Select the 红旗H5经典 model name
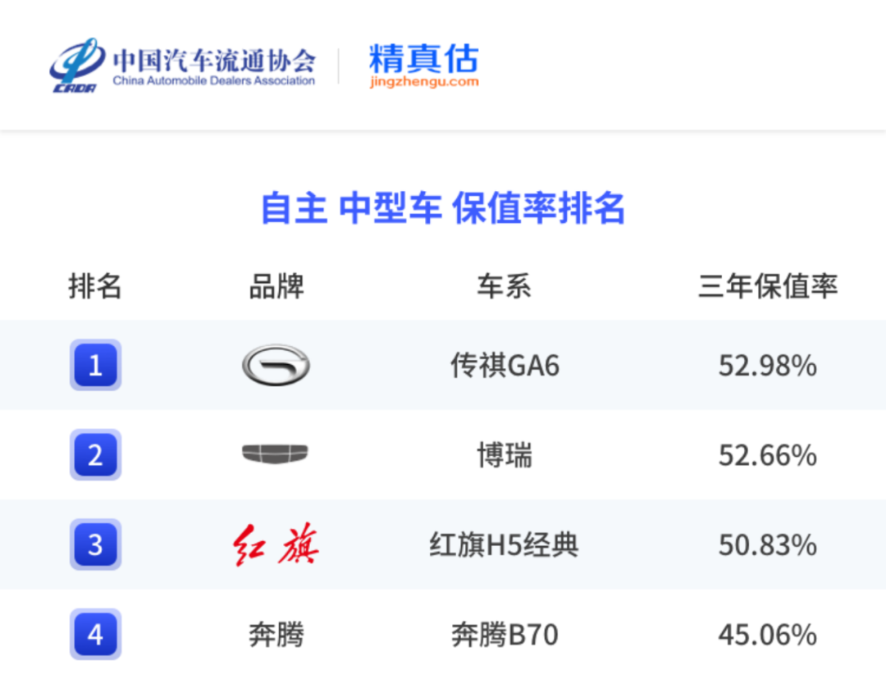 coord(504,545)
